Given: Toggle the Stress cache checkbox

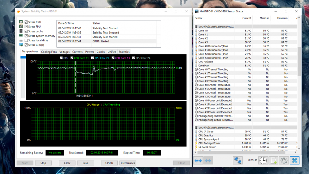Looking at the screenshot, I should coord(26,31).
